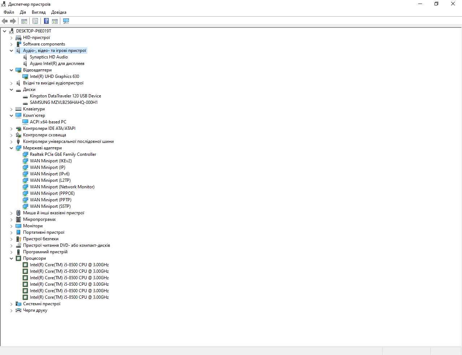Select WAN Miniport (IP) entry
The height and width of the screenshot is (355, 462).
(48, 167)
